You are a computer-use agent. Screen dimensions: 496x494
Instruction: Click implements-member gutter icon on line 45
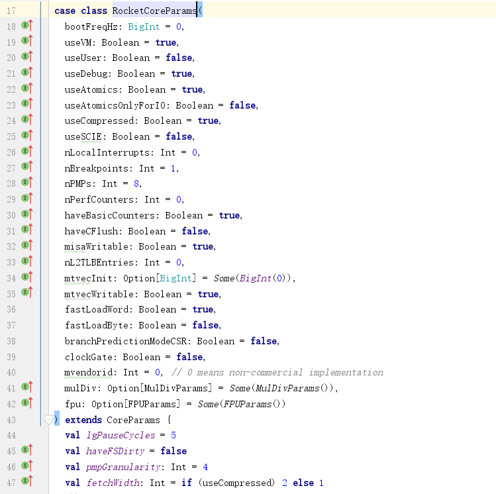tap(27, 450)
